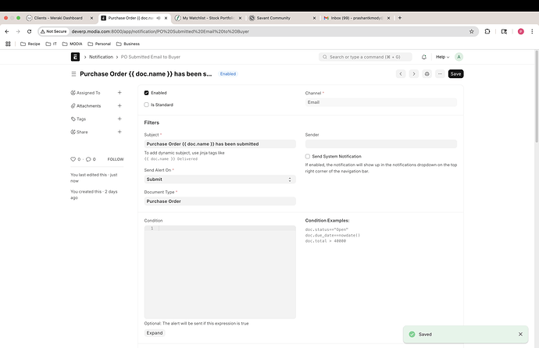Click into the Sender field
The width and height of the screenshot is (539, 348).
click(381, 144)
